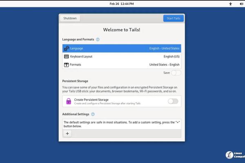Click the default settings description text

point(122,124)
